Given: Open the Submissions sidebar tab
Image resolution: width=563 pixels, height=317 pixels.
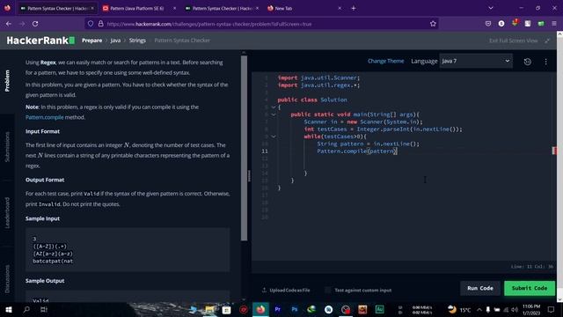Looking at the screenshot, I should click(7, 147).
